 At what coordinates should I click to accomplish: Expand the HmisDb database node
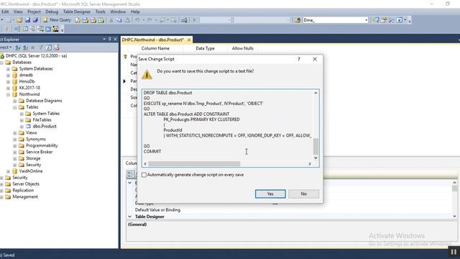click(x=8, y=81)
